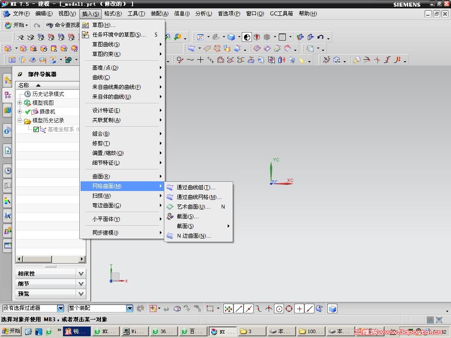Click the Through Curves (通过曲线组) icon

170,187
